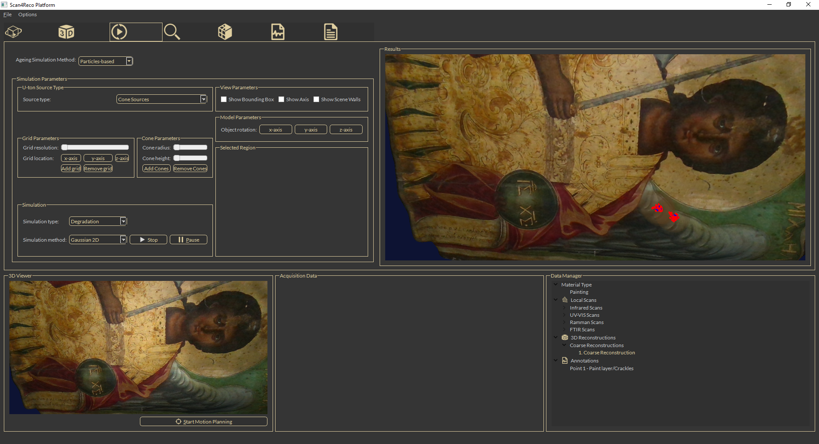Click the Remove grid button
The height and width of the screenshot is (444, 819).
98,169
